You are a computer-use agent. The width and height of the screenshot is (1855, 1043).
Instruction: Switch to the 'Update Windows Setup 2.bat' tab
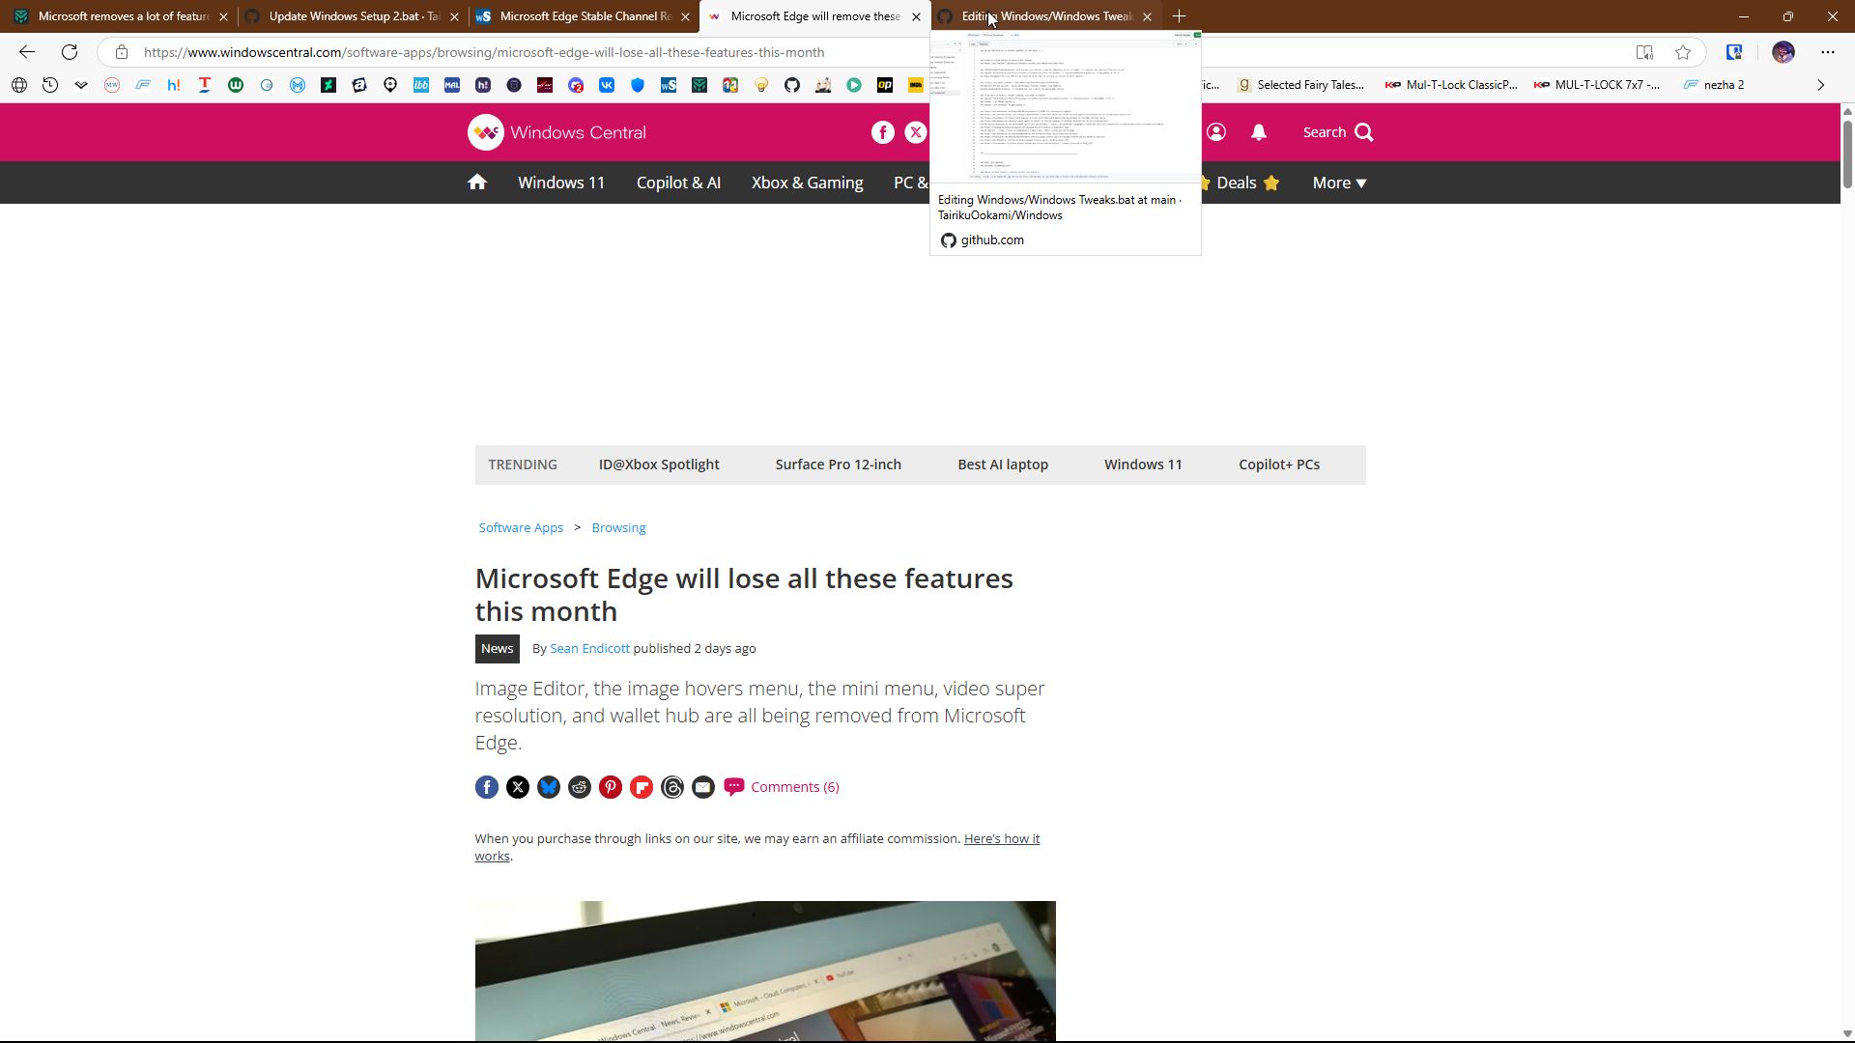pos(352,16)
